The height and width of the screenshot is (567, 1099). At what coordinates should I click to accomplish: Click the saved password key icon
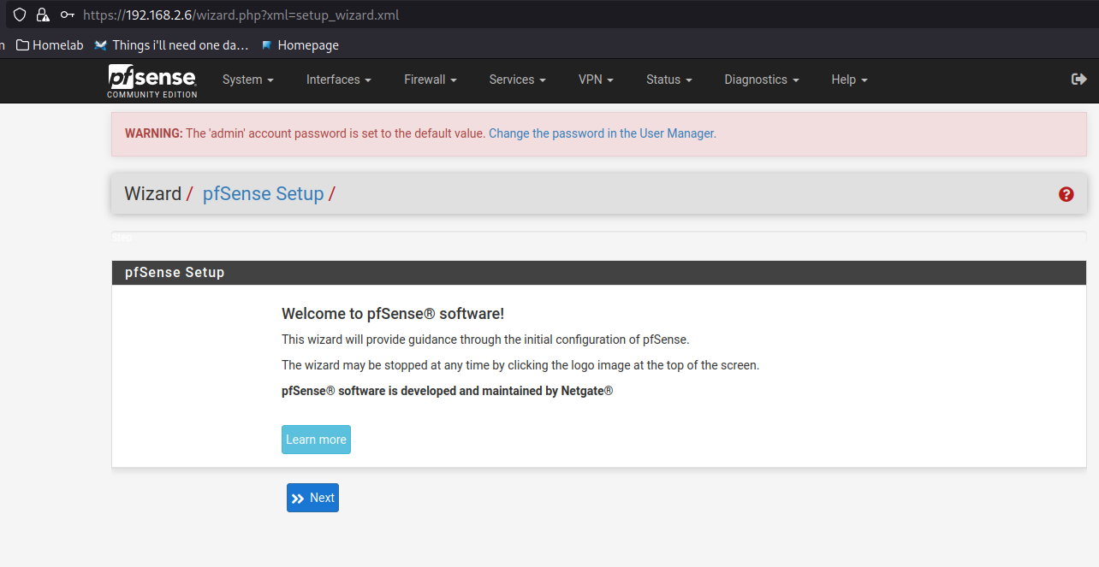(x=67, y=15)
